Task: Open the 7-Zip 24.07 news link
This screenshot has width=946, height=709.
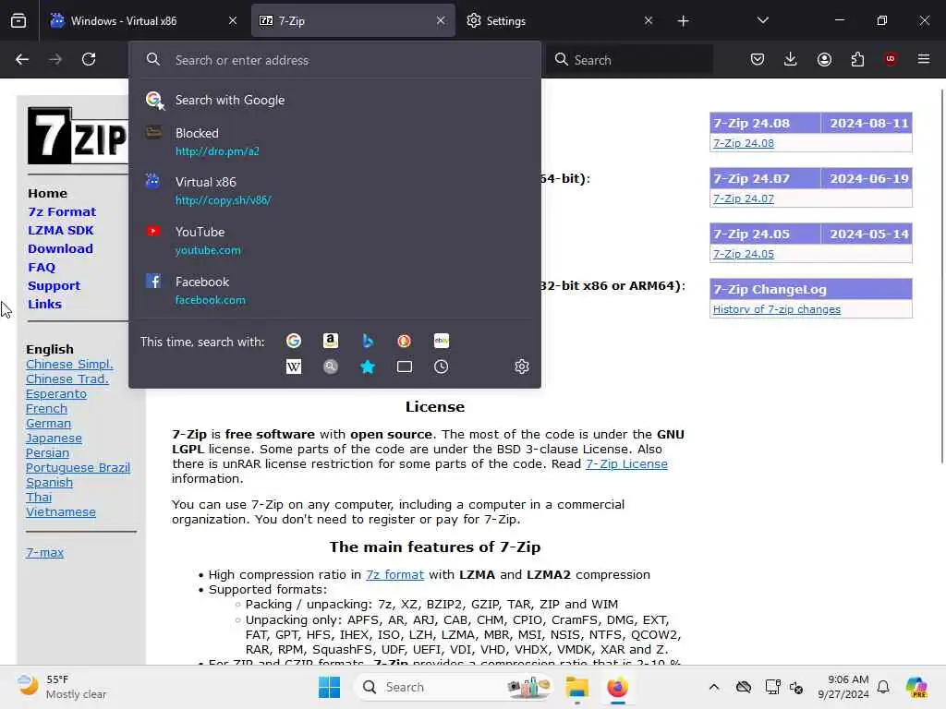Action: coord(744,199)
